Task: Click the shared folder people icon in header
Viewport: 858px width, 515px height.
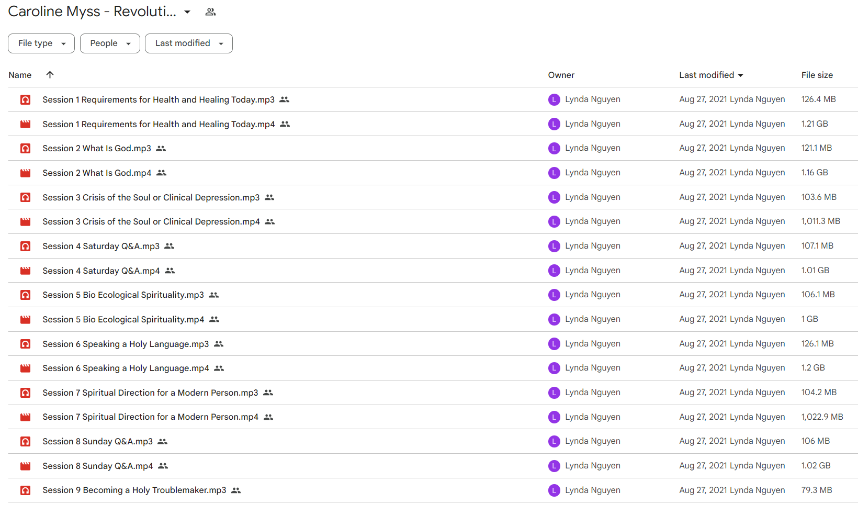Action: 210,12
